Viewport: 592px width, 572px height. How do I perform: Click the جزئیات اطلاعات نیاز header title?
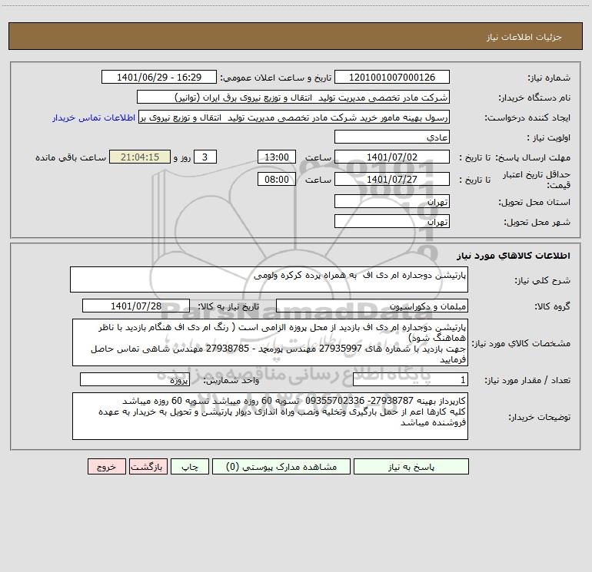coord(524,37)
